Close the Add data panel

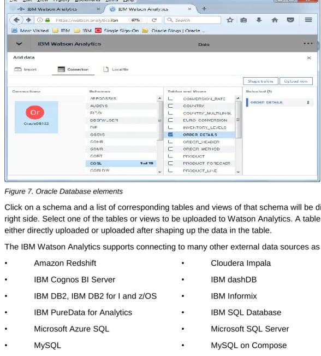309,58
